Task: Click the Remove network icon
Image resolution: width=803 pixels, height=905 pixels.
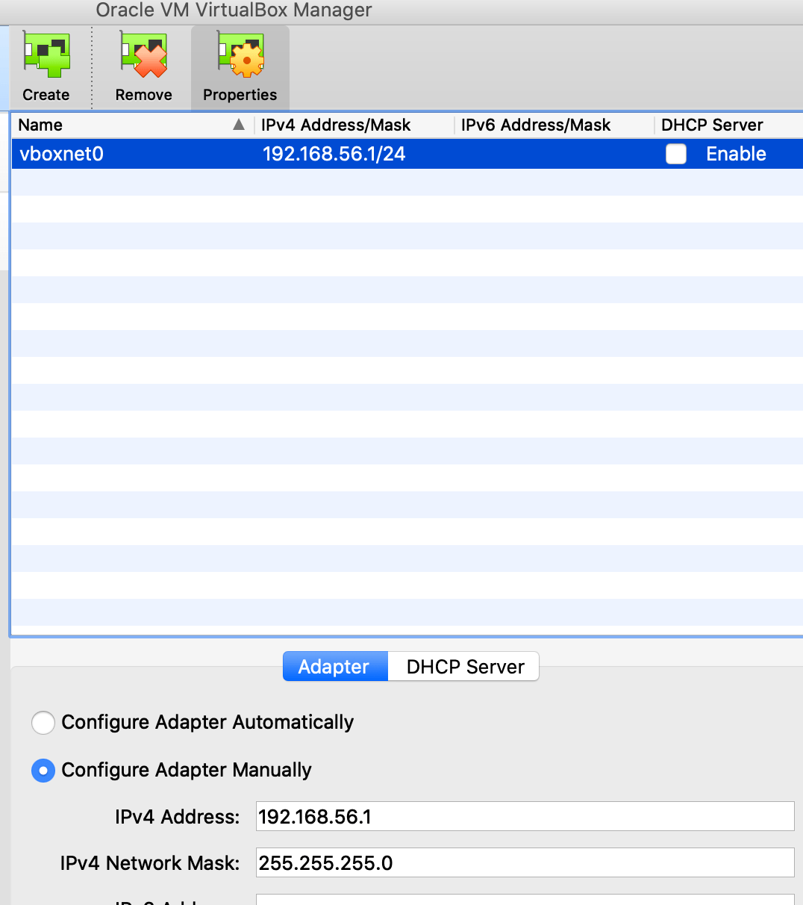Action: pyautogui.click(x=143, y=54)
